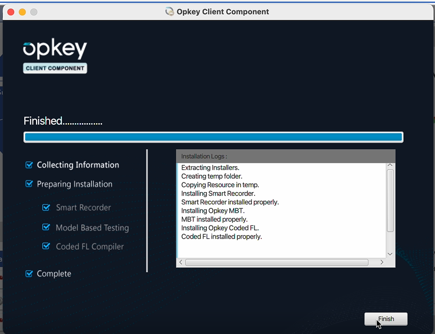Toggle the Preparing Installation checkbox

(x=29, y=184)
